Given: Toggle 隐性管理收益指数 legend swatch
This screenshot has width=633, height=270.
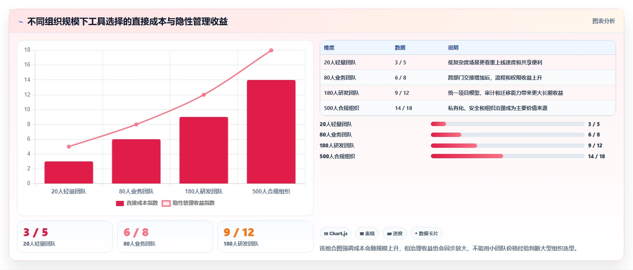Looking at the screenshot, I should coord(166,203).
